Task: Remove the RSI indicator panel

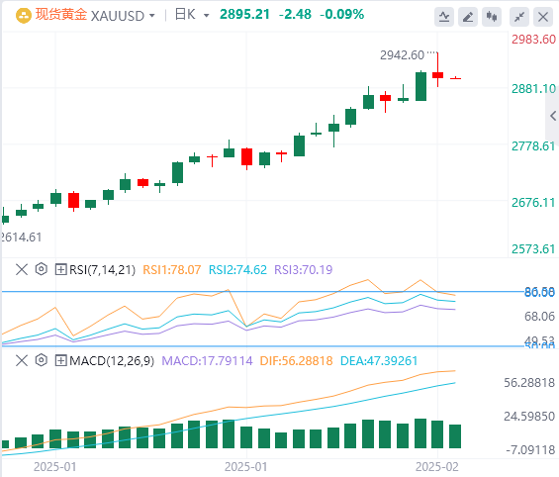Action: click(22, 269)
